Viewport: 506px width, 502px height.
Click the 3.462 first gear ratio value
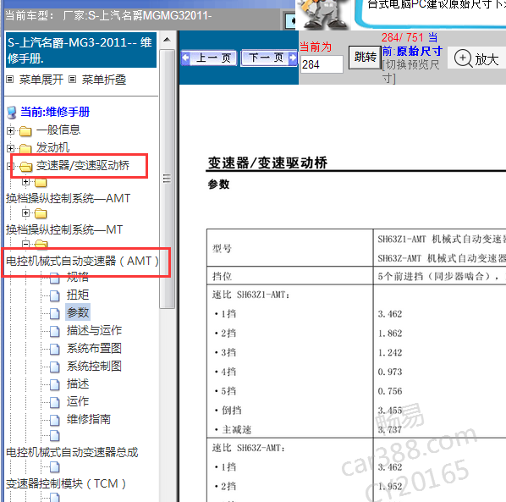click(390, 314)
